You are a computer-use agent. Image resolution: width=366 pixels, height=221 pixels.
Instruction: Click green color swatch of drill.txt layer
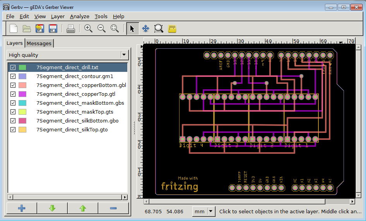22,67
